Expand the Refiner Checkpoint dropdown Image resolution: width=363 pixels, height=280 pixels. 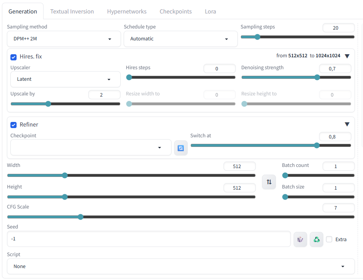point(91,148)
